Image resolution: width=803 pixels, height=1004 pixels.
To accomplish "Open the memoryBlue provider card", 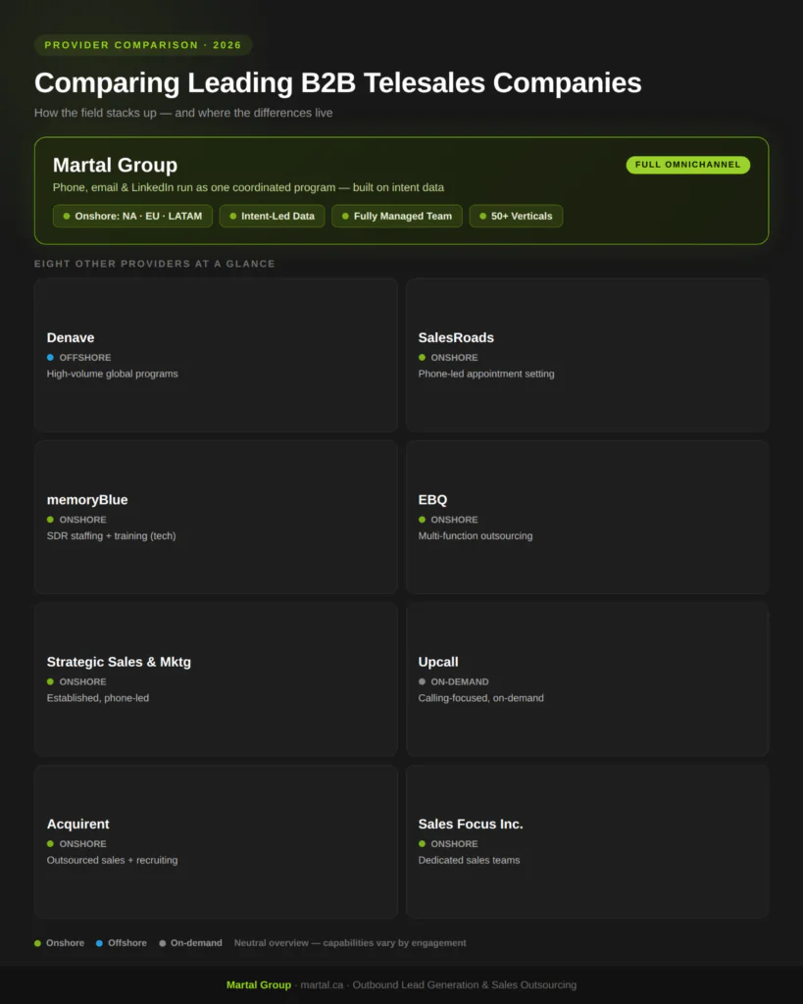I will pos(216,517).
